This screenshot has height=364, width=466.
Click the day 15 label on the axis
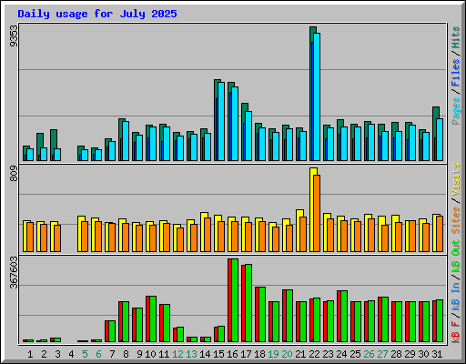(218, 354)
